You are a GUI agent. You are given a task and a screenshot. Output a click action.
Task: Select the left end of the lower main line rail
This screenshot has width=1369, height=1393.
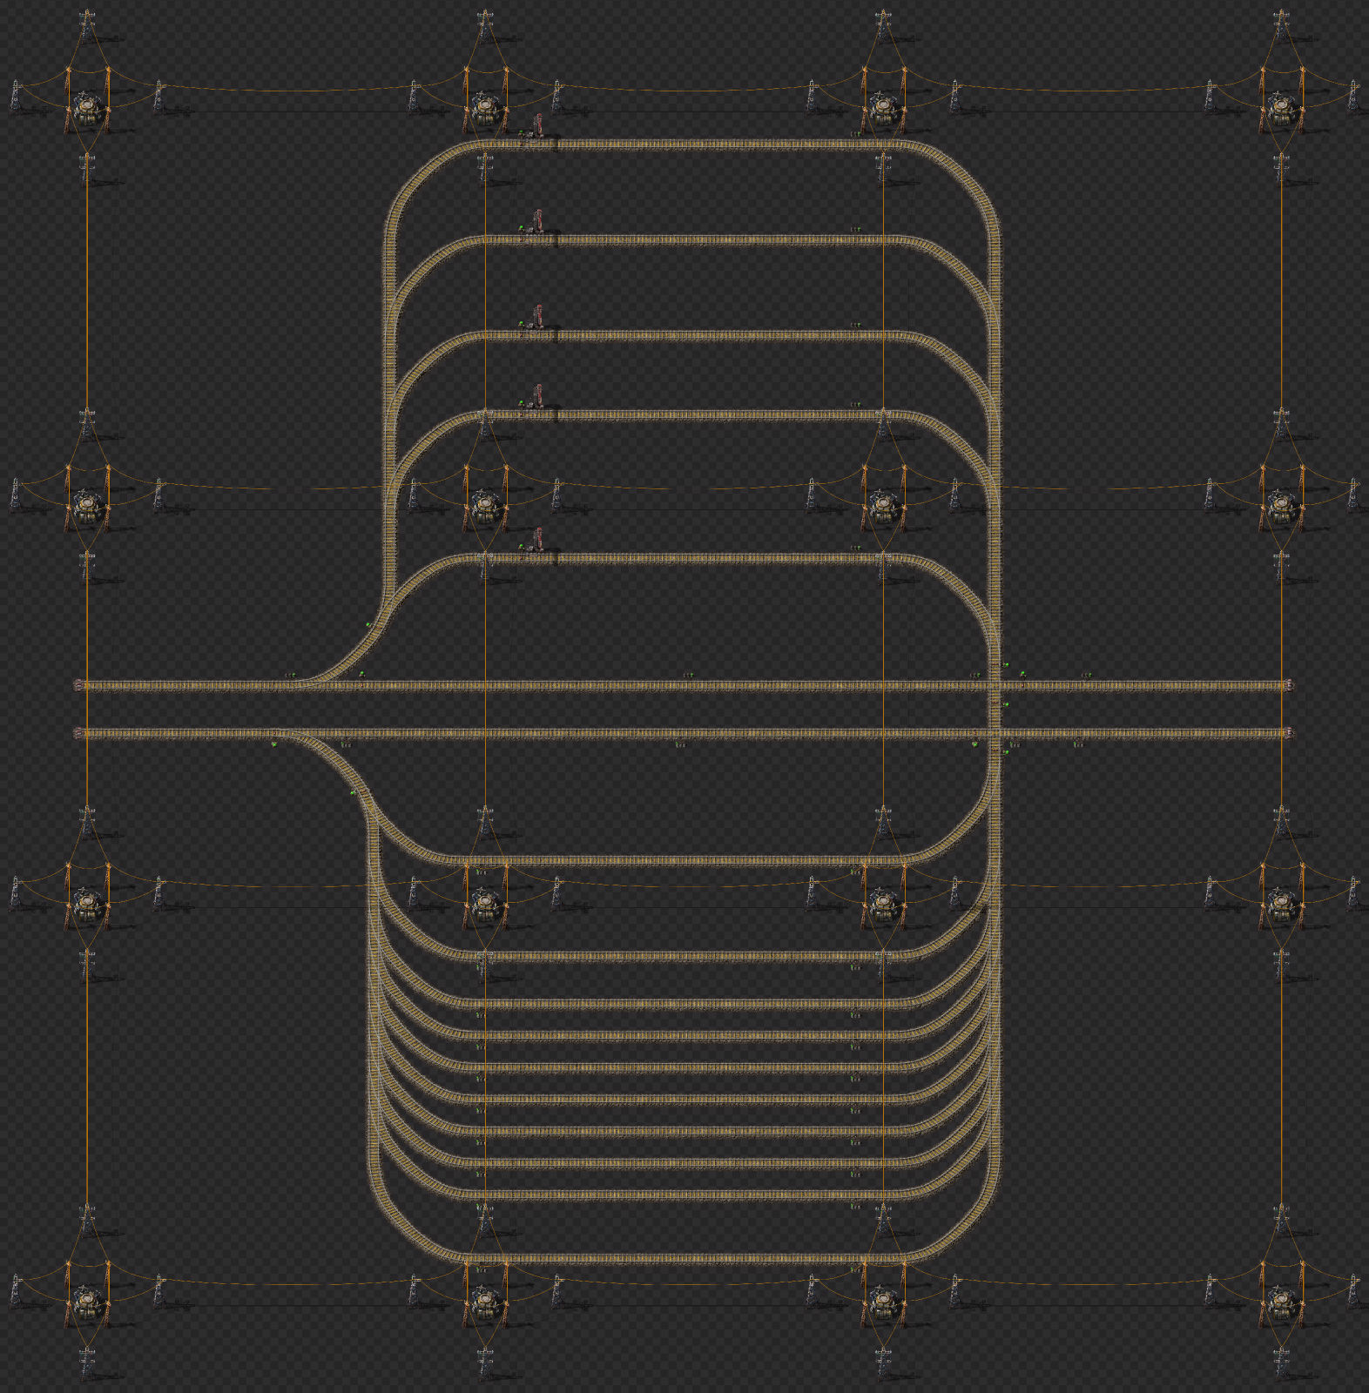[80, 734]
